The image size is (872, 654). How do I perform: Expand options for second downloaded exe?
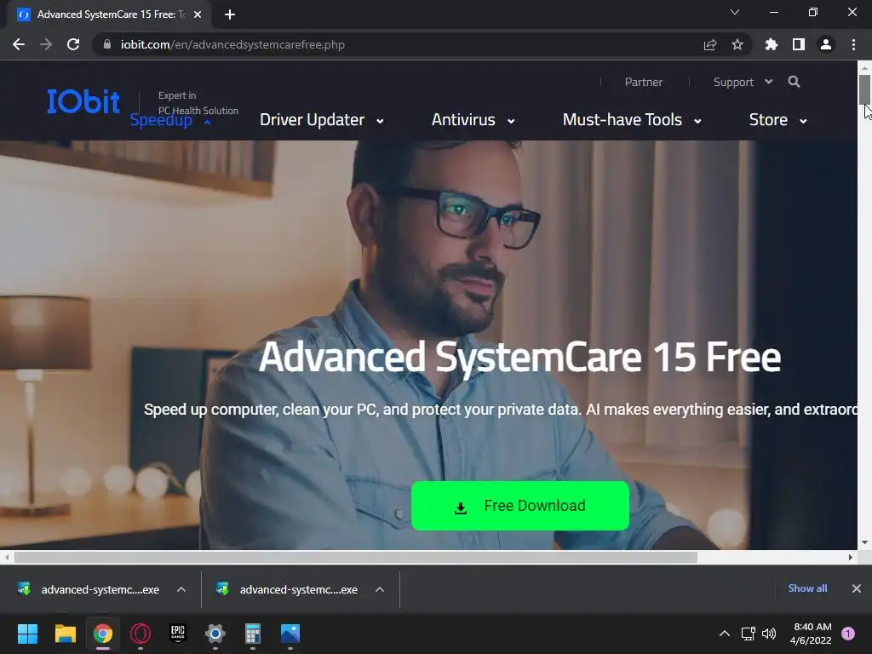click(x=380, y=589)
